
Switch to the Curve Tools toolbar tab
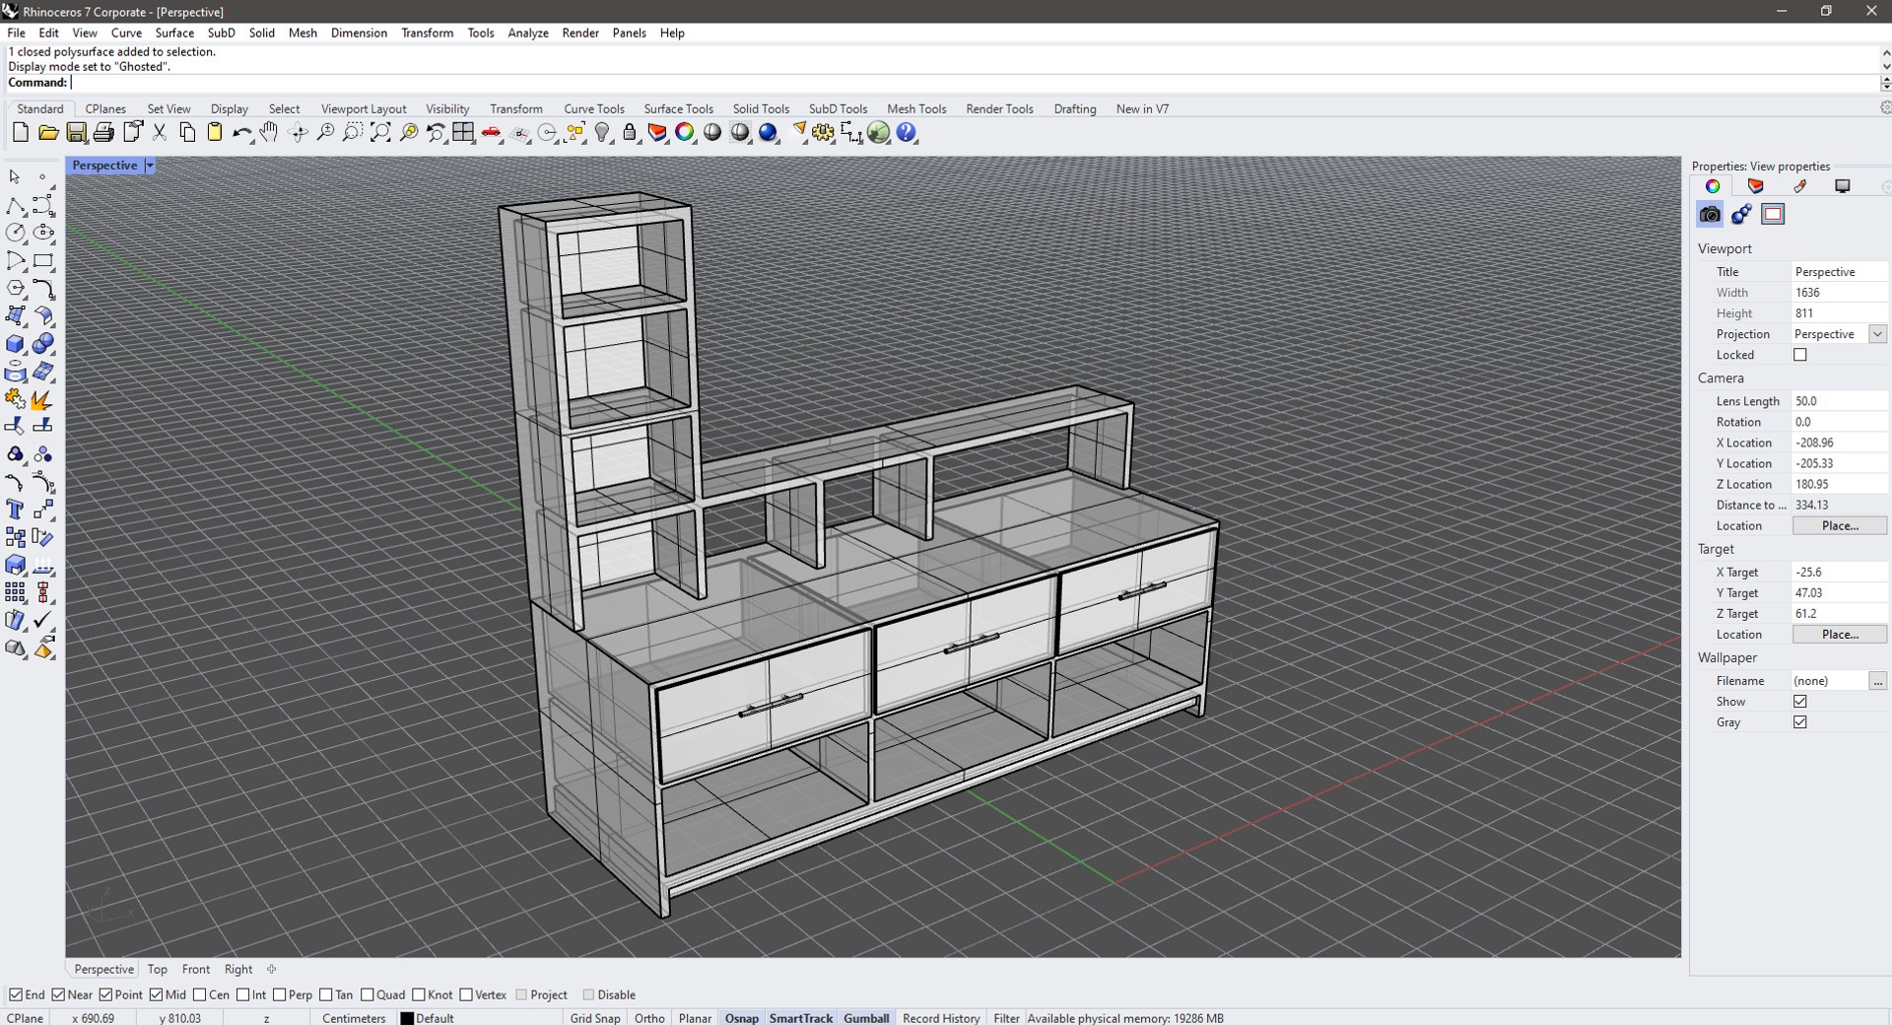pyautogui.click(x=594, y=108)
